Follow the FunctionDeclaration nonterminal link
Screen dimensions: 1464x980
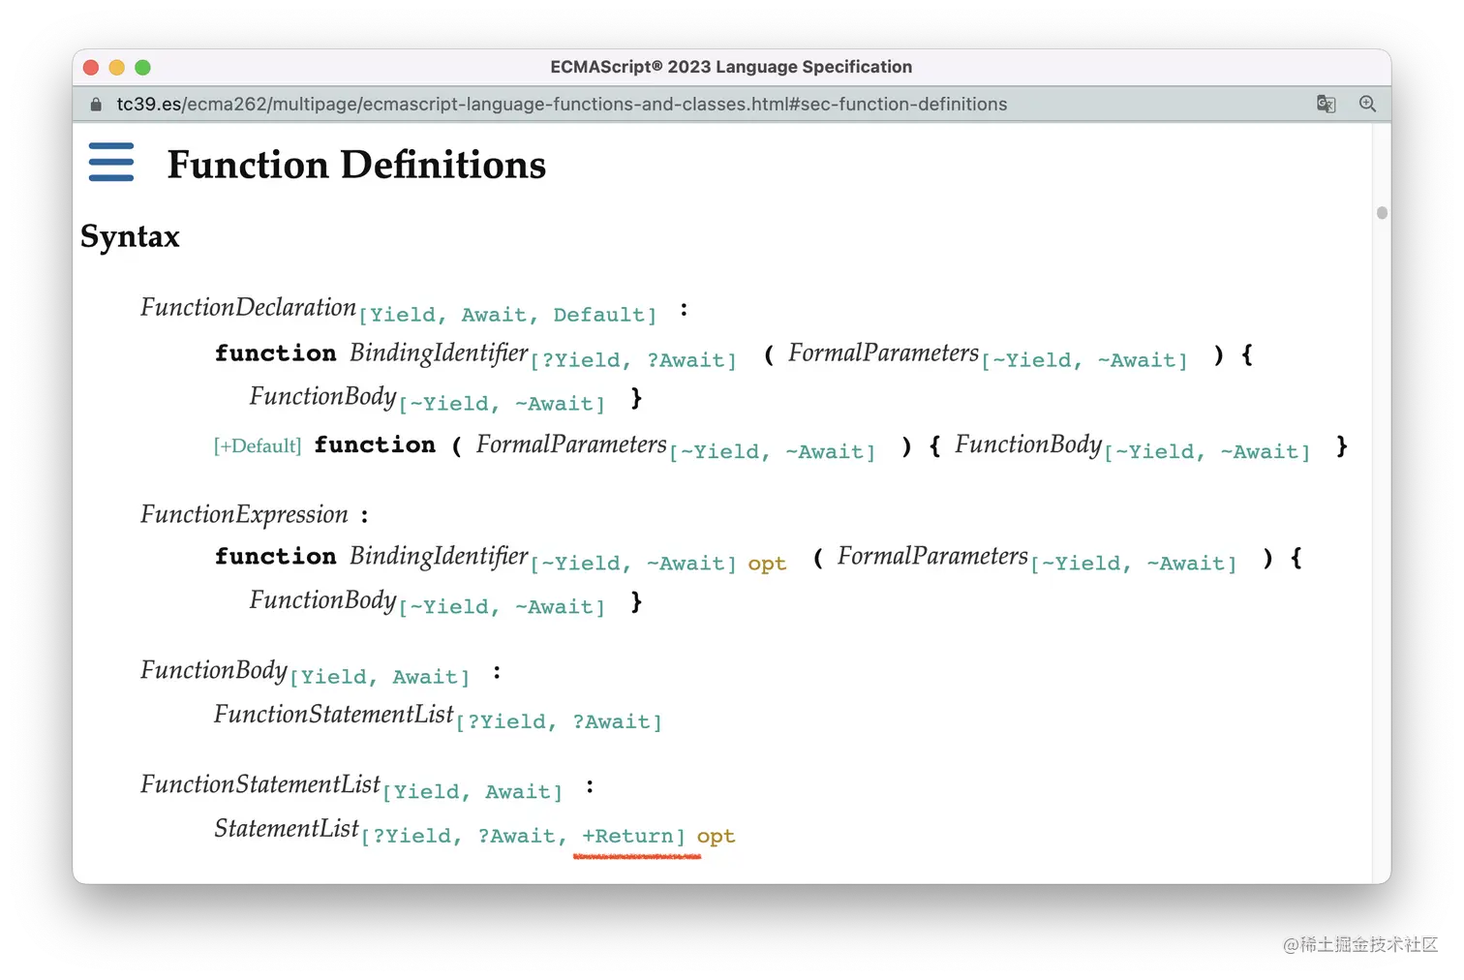(x=248, y=307)
